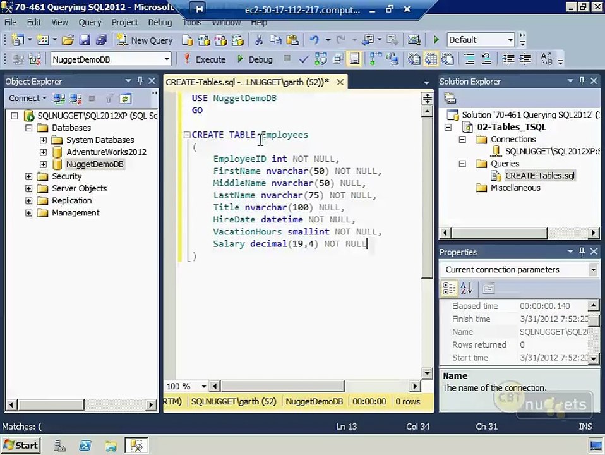Click Increase Indent icon
This screenshot has width=605, height=455.
point(525,59)
